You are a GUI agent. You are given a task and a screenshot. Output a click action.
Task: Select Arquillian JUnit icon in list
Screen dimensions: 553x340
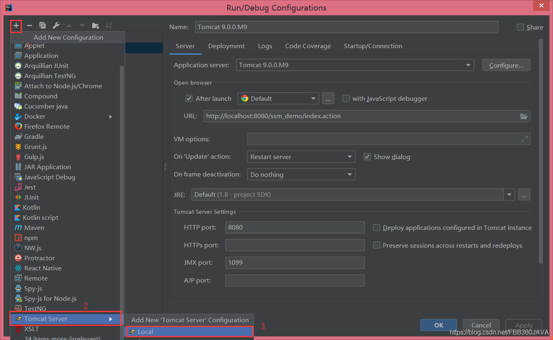click(18, 66)
